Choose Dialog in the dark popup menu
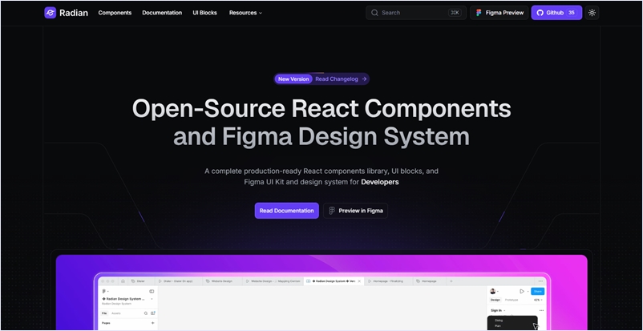The image size is (643, 331). click(x=499, y=321)
